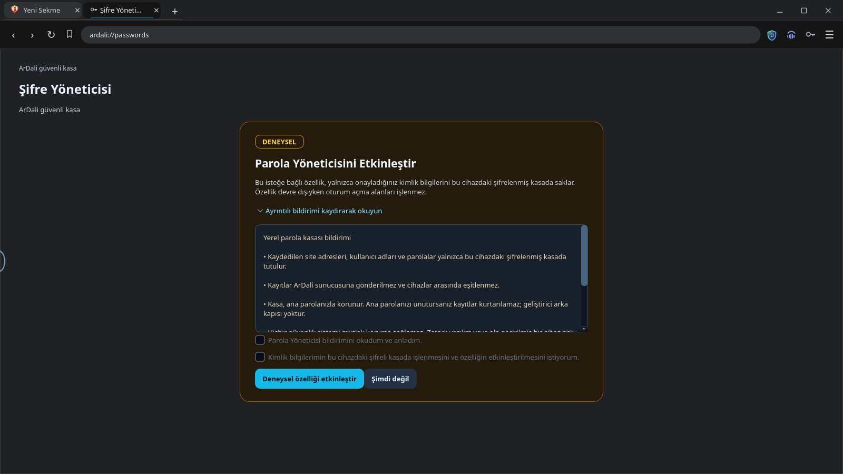
Task: Click 'Yerel parola kasası bildirimi' text
Action: pos(307,238)
